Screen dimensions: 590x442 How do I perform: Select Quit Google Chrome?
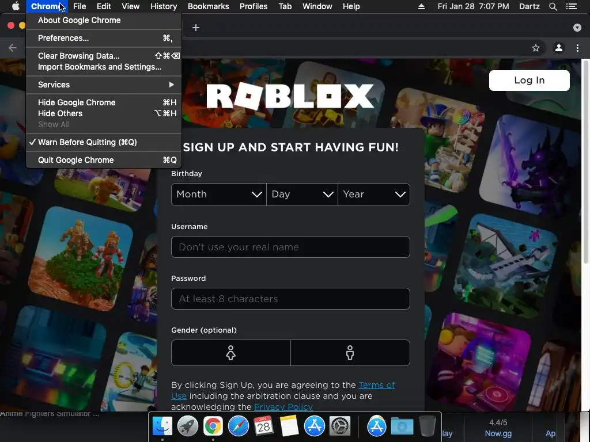point(104,160)
